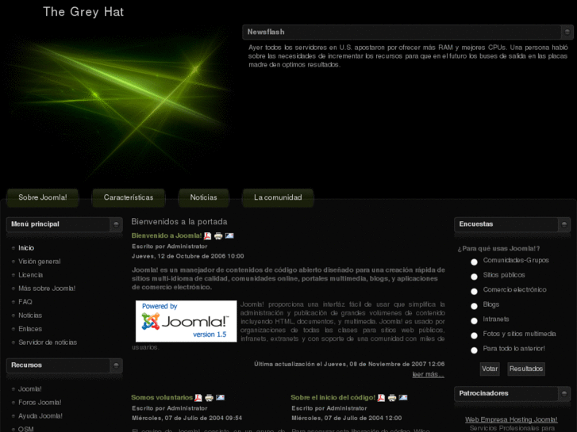This screenshot has height=432, width=577.
Task: Select the Blogs poll option
Action: point(474,306)
